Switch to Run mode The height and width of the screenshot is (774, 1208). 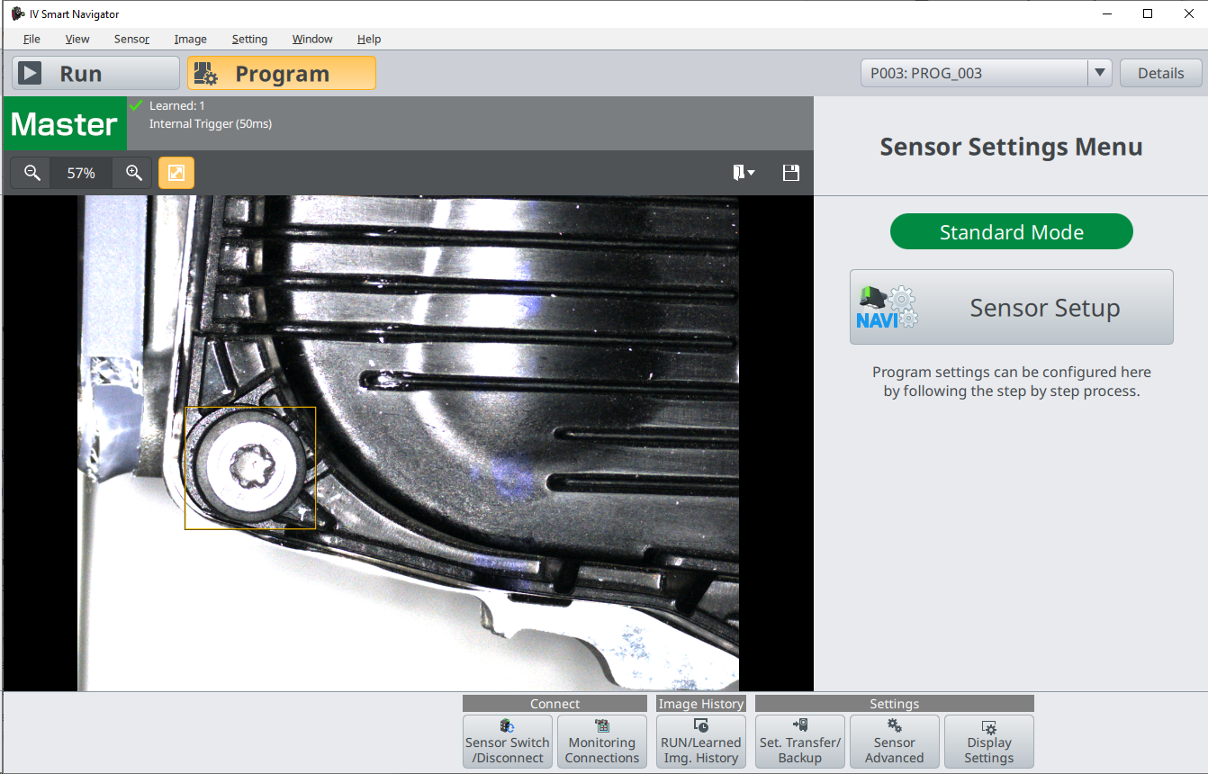click(96, 74)
